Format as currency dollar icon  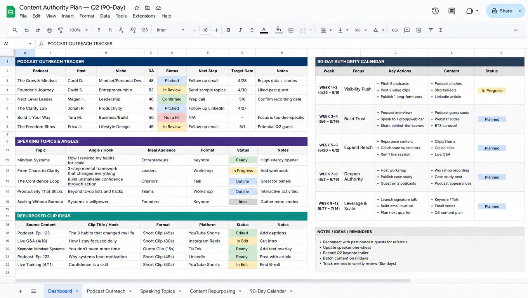coord(99,30)
